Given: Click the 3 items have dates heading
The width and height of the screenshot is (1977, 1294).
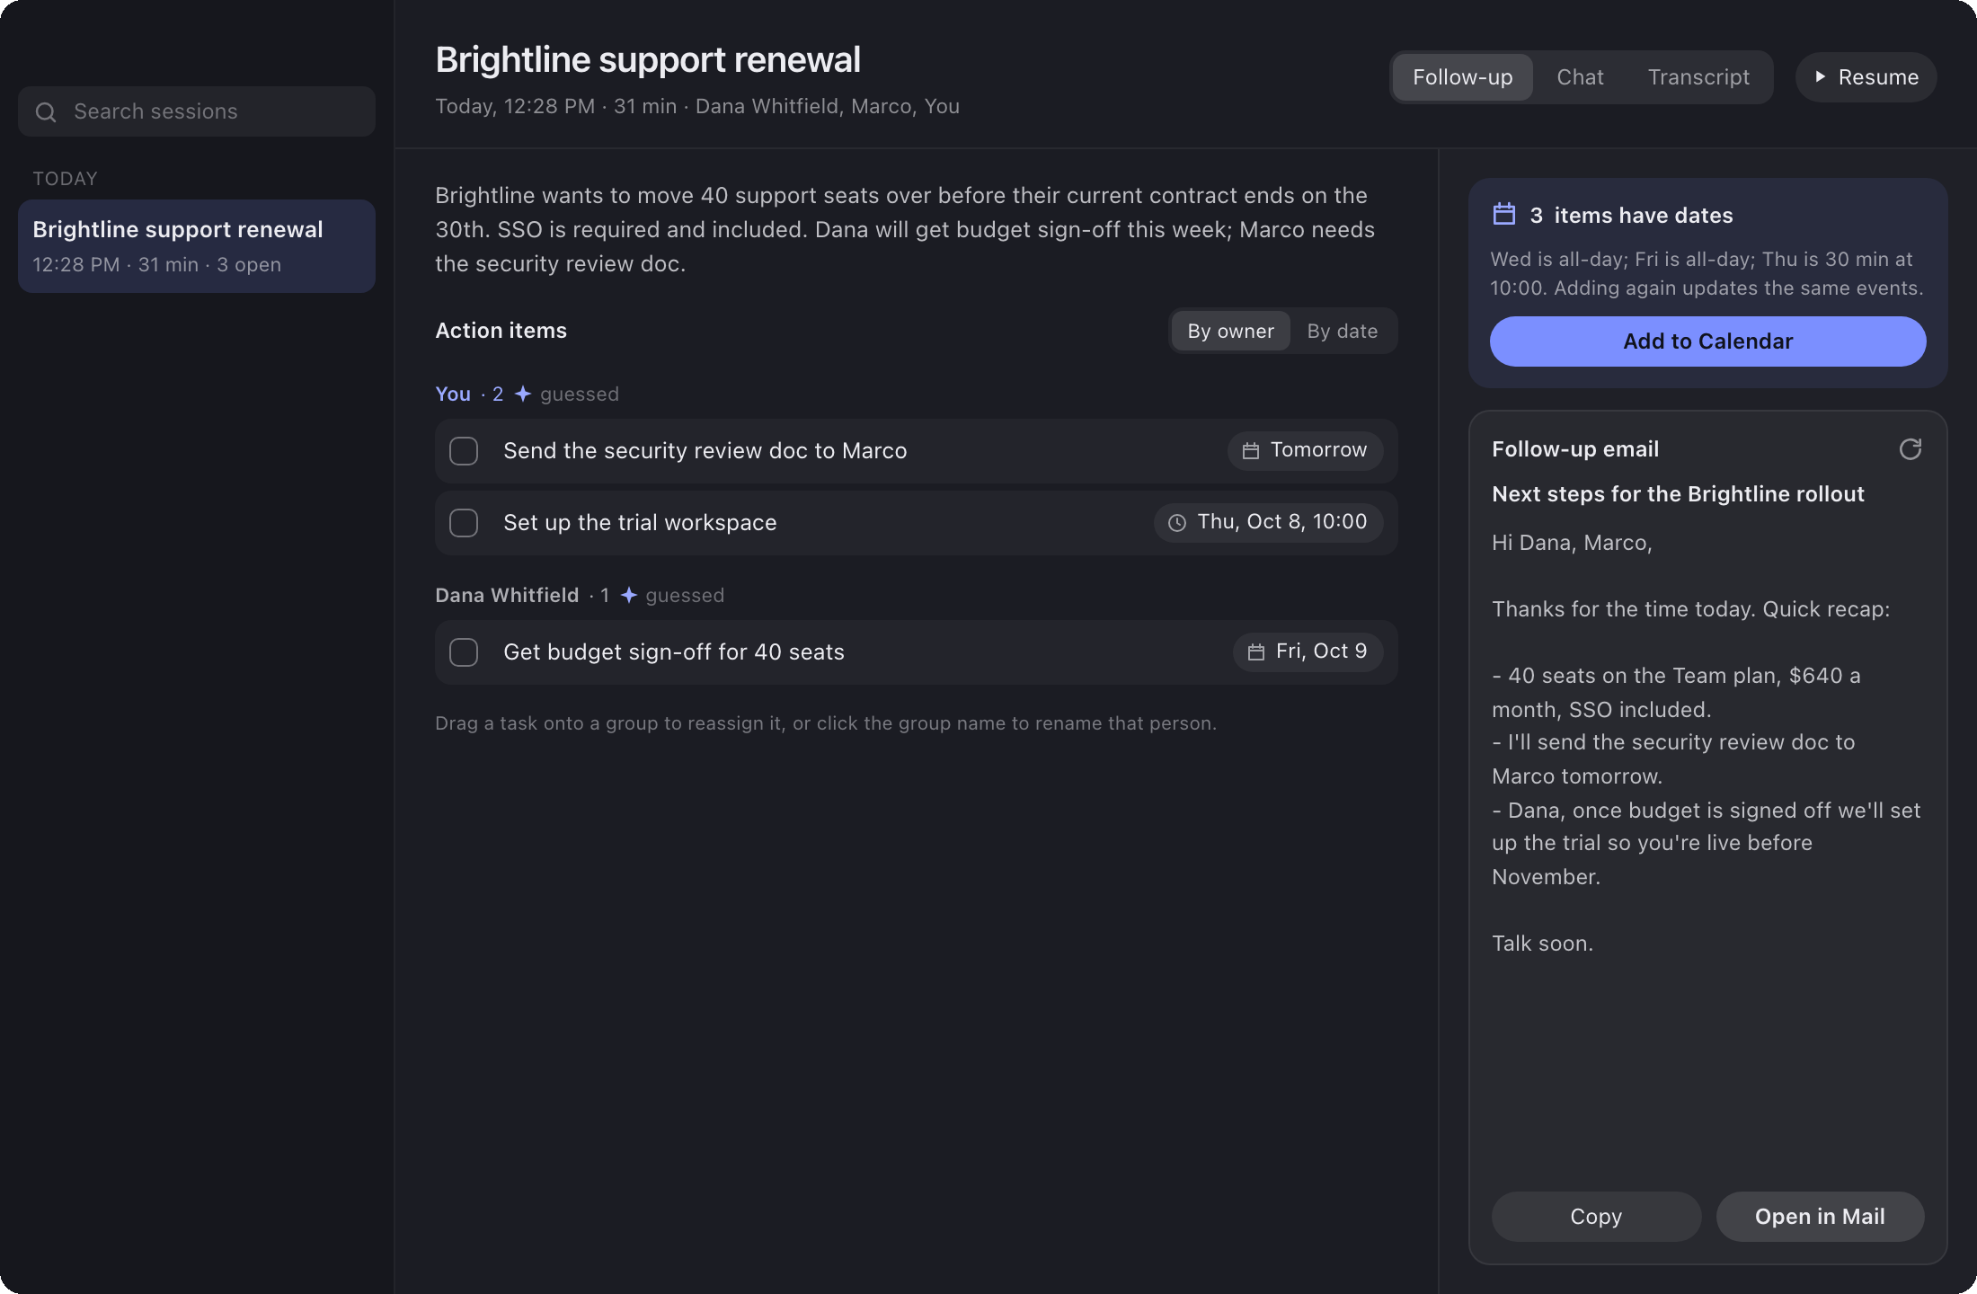Looking at the screenshot, I should pos(1631,216).
